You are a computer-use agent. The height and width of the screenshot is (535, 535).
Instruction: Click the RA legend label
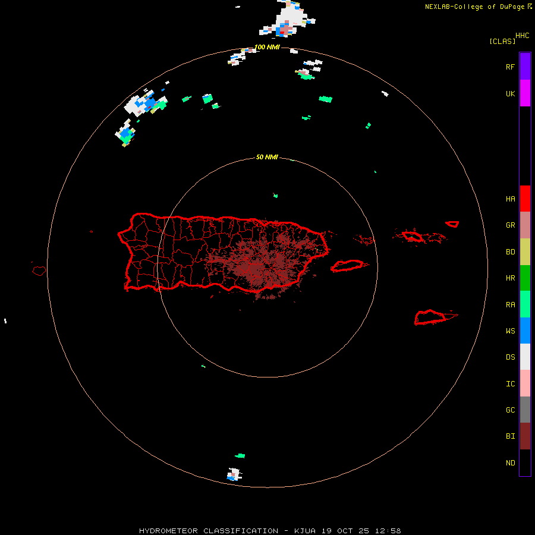510,305
